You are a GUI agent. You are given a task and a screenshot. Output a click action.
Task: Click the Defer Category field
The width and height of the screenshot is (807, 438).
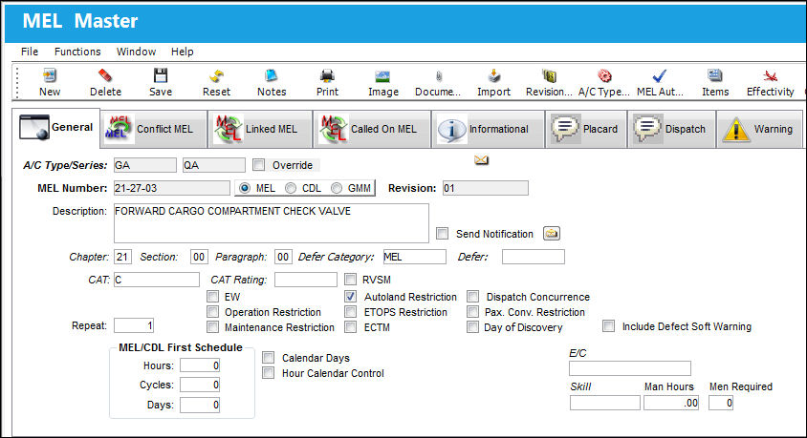tap(414, 257)
